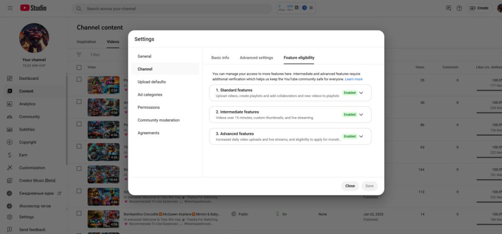Click the Comments column header

[x=451, y=67]
